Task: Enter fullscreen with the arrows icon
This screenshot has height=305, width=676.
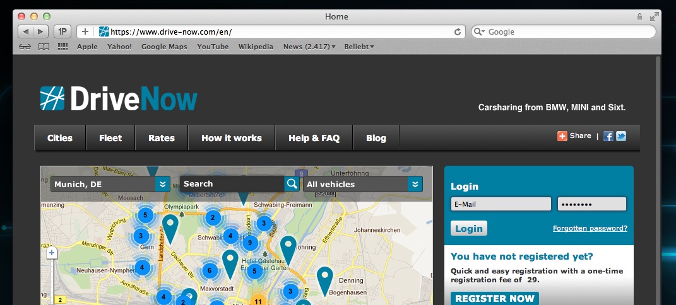Action: point(654,16)
